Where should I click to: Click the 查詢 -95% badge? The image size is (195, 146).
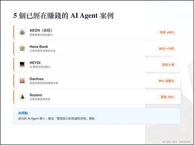(167, 97)
